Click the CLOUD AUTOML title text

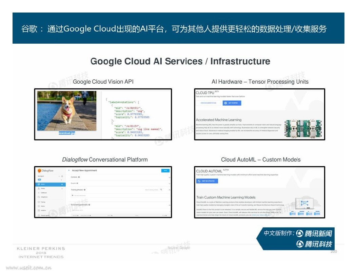point(209,171)
